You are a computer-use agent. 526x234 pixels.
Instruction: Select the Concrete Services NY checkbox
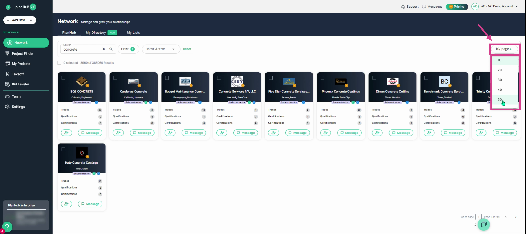[219, 78]
